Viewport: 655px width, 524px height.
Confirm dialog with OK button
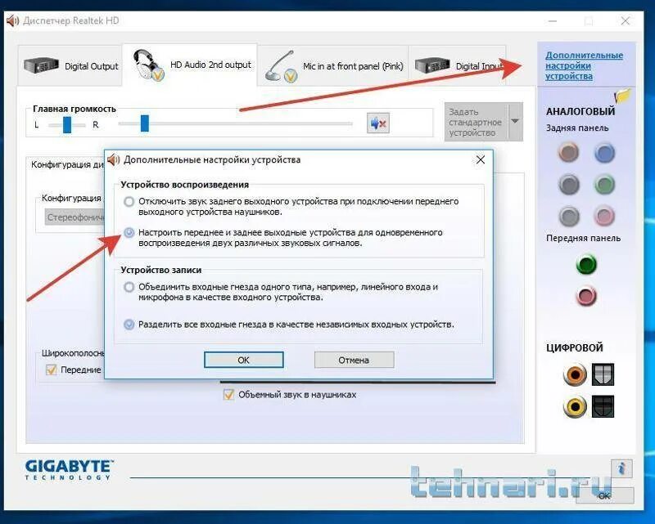[243, 360]
